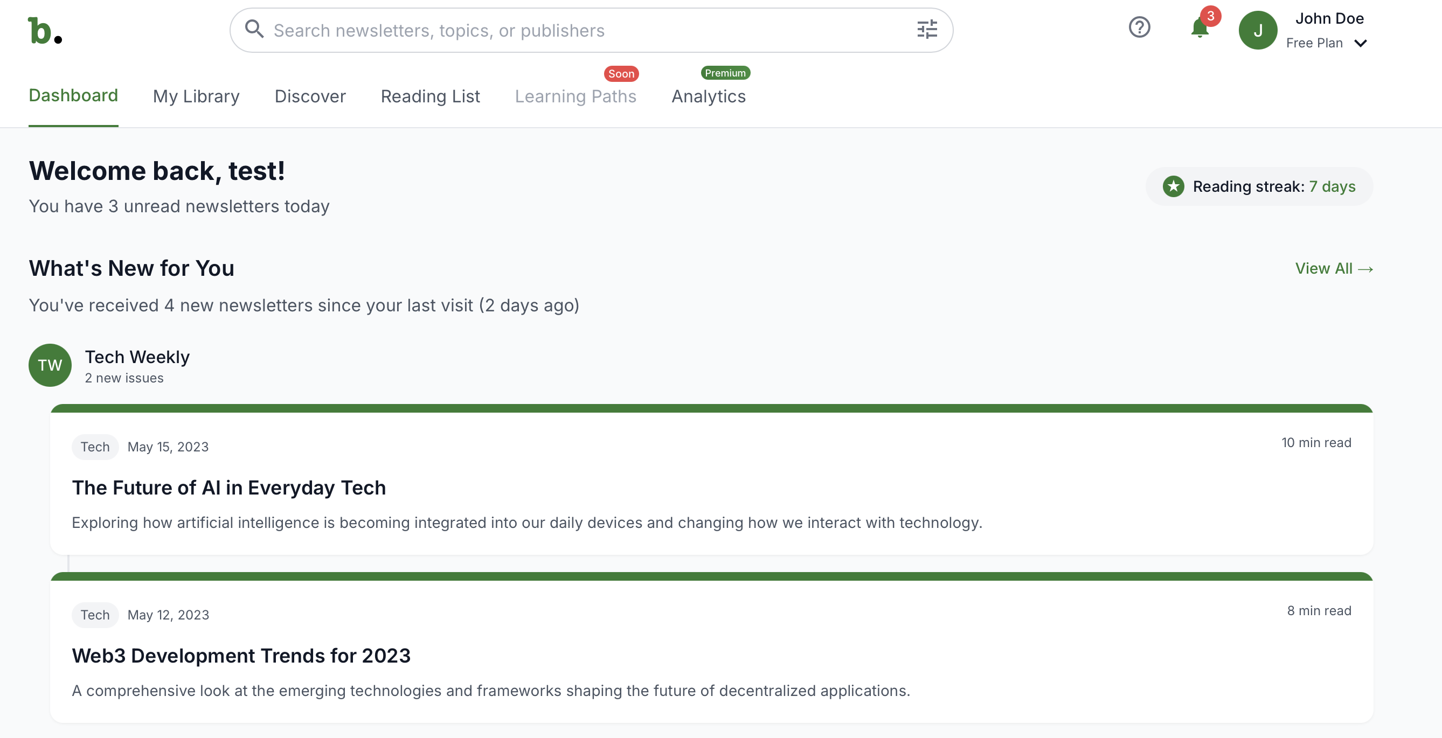
Task: Click the Tech Weekly avatar icon
Action: 50,365
